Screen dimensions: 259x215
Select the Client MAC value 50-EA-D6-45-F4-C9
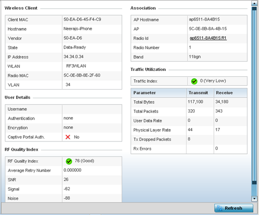[82, 19]
